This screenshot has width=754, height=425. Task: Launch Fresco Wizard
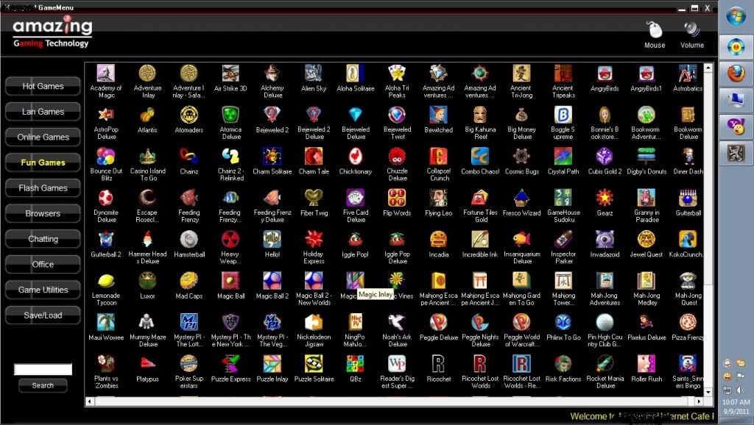pyautogui.click(x=522, y=198)
